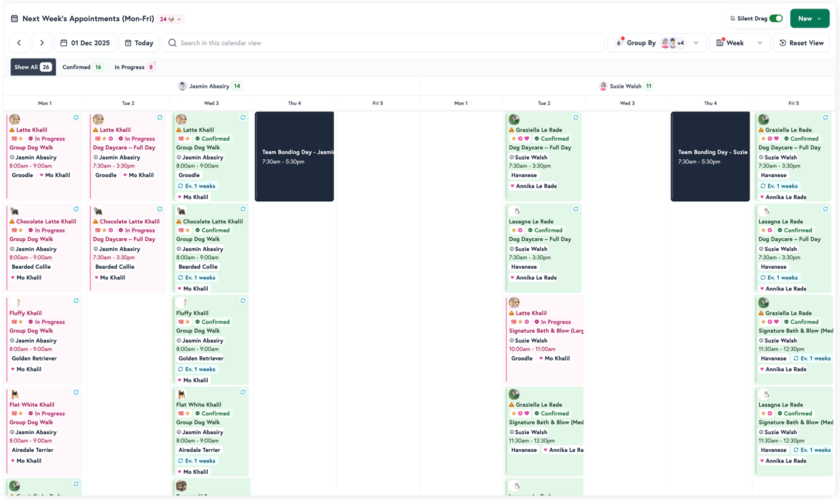The image size is (840, 500).
Task: Click the magnifier icon in the search bar
Action: click(173, 43)
